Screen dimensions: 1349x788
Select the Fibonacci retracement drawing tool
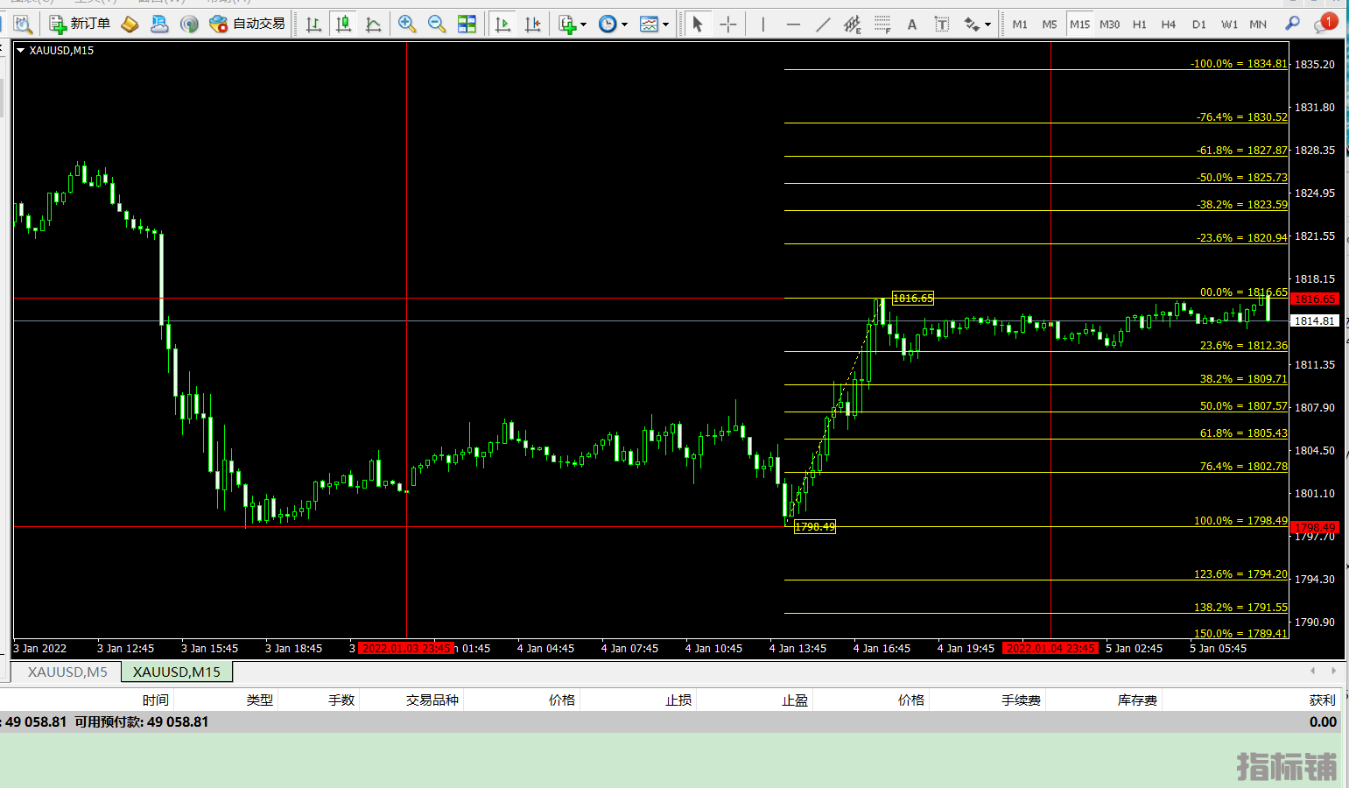882,25
